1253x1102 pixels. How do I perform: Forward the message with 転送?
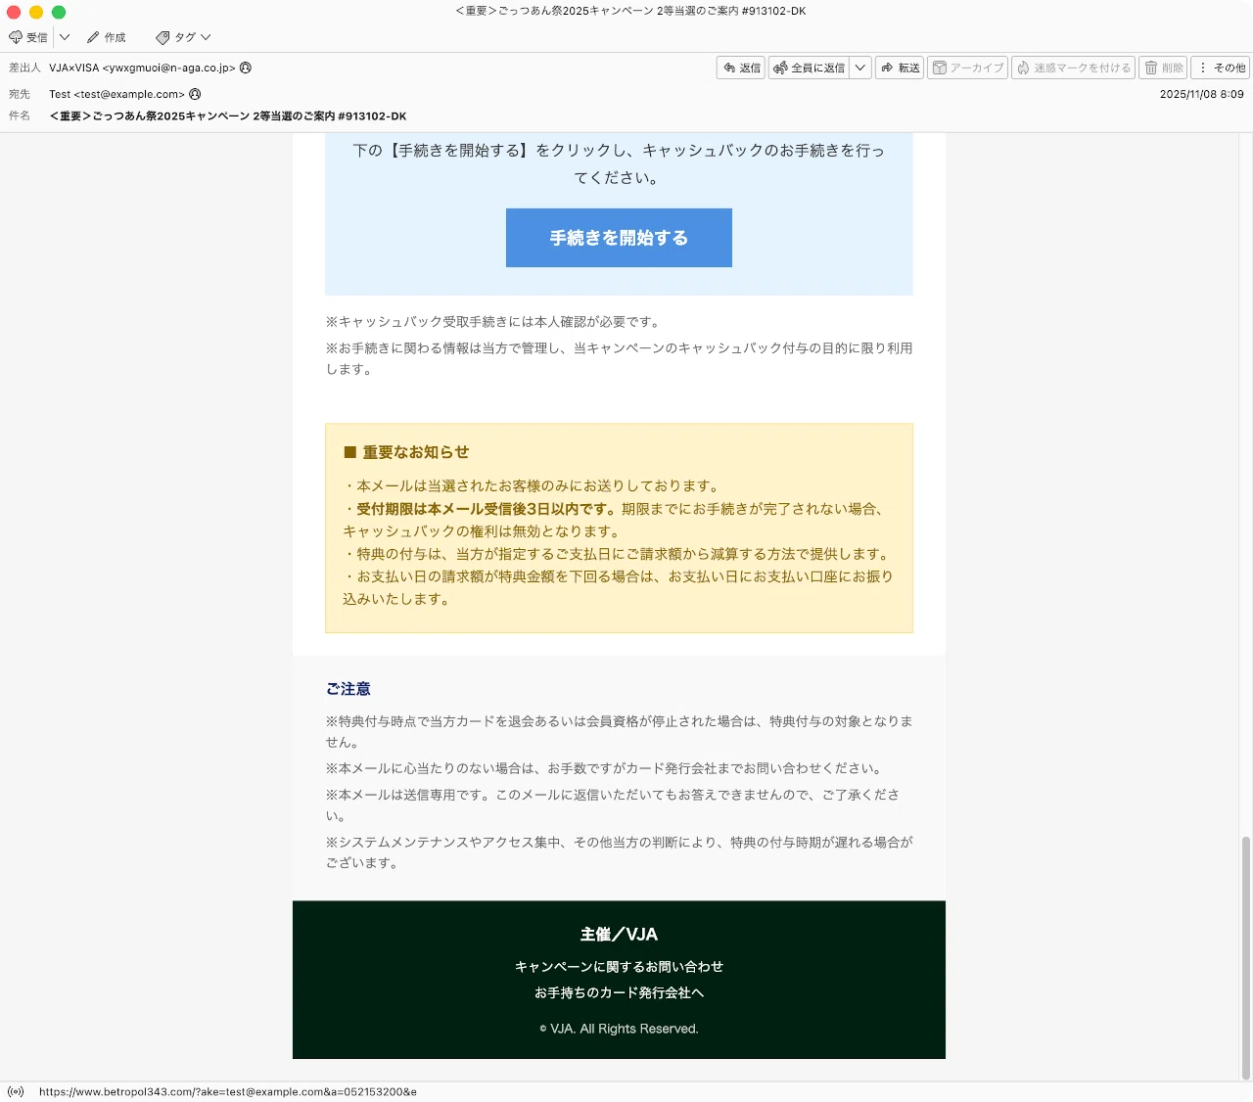(x=900, y=68)
